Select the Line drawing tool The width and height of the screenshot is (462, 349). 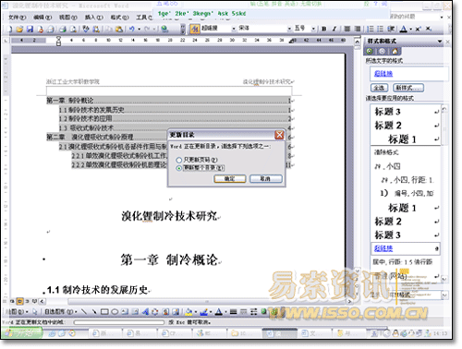[x=84, y=312]
